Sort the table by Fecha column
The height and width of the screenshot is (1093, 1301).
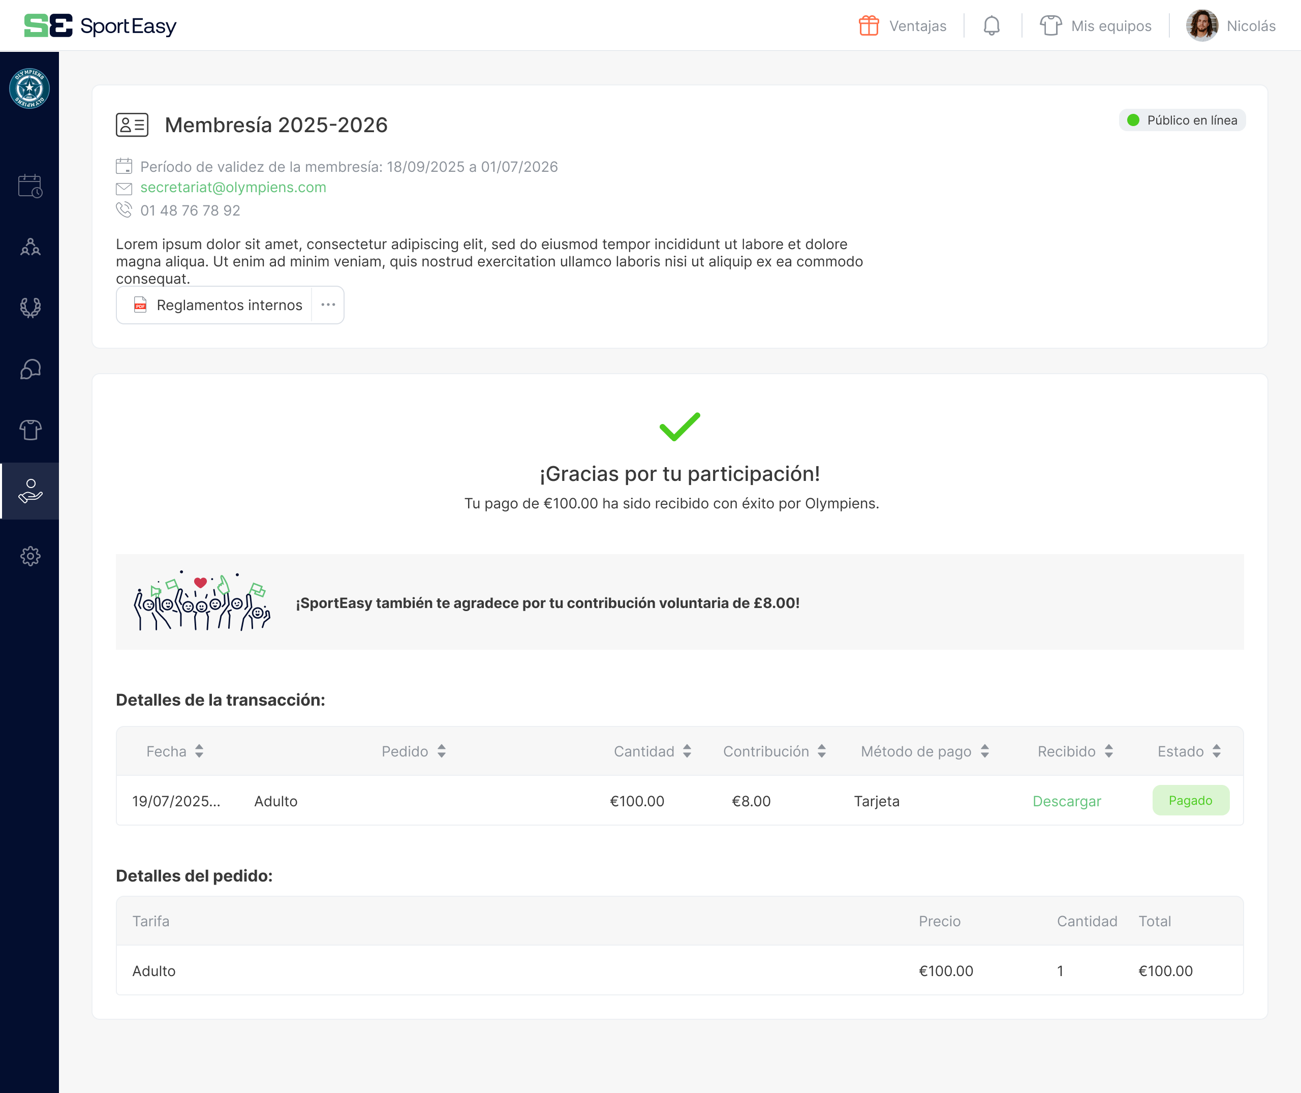pyautogui.click(x=199, y=751)
